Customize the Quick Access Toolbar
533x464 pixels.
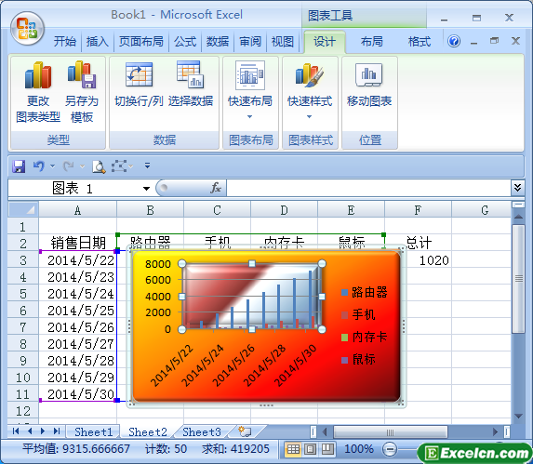point(148,166)
